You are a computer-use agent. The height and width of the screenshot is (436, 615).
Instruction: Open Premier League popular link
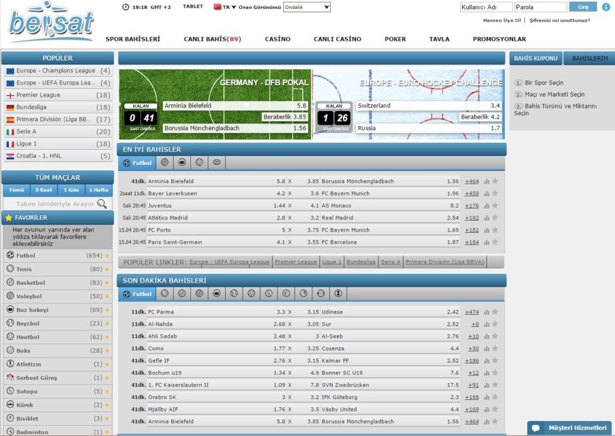pos(295,261)
